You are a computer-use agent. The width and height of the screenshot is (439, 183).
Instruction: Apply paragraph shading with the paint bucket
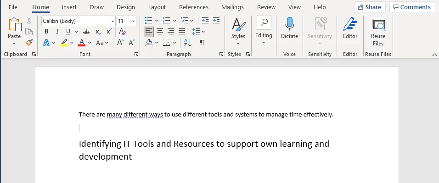pos(149,43)
